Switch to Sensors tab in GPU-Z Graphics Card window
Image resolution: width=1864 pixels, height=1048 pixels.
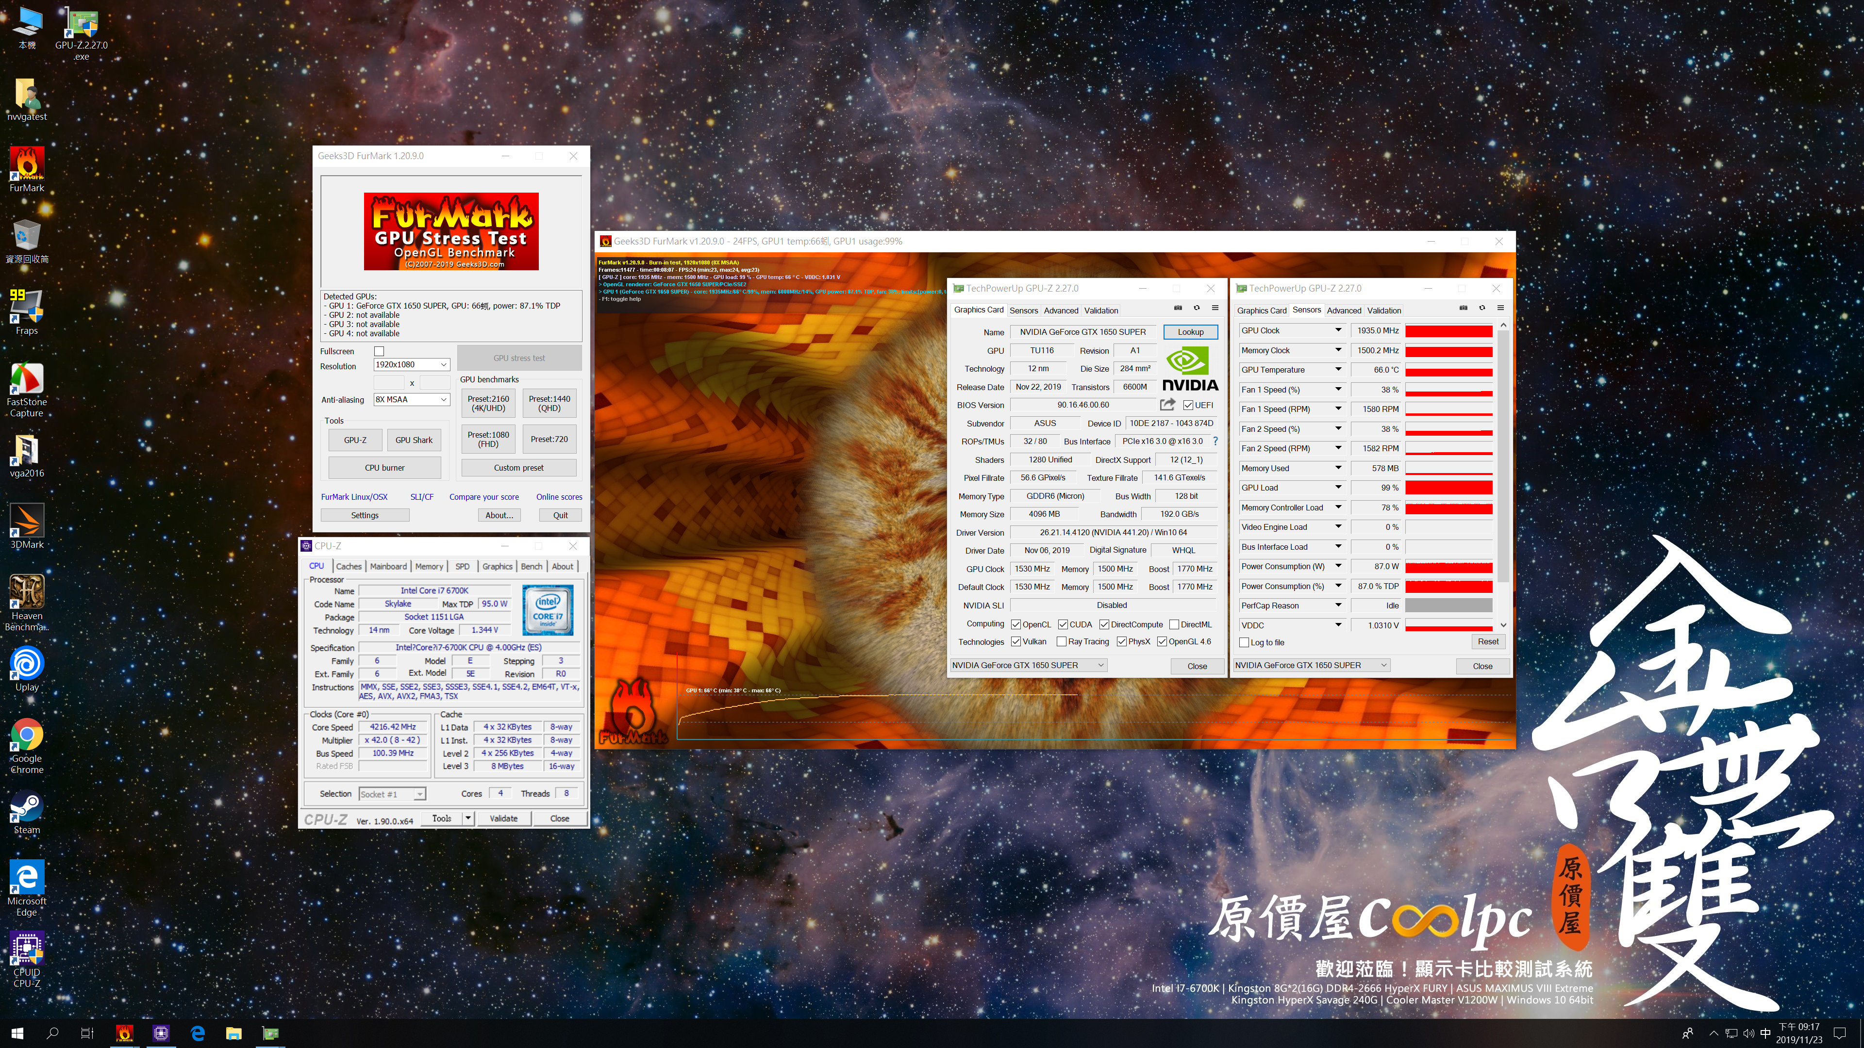(1024, 311)
